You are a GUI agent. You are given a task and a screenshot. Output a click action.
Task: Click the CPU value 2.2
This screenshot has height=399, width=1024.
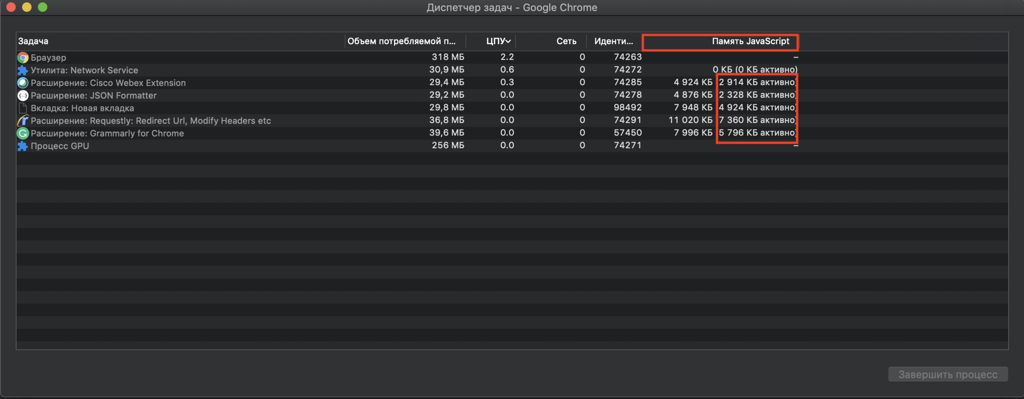(x=507, y=57)
